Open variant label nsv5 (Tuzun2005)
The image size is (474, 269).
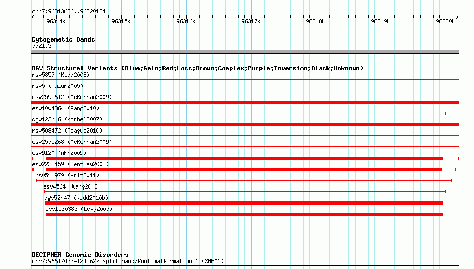58,86
